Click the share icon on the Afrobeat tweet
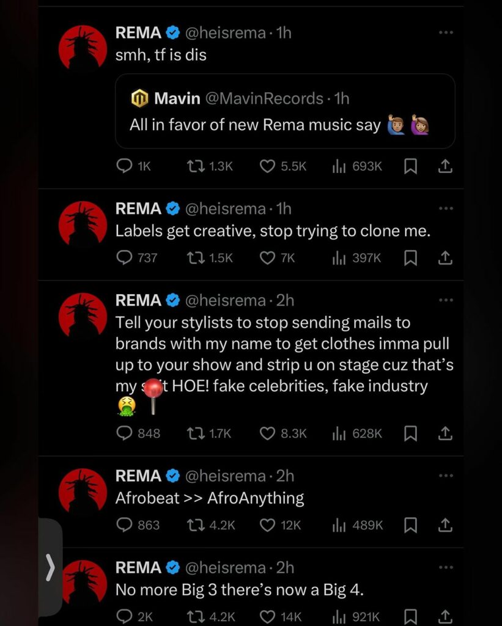 click(x=445, y=525)
